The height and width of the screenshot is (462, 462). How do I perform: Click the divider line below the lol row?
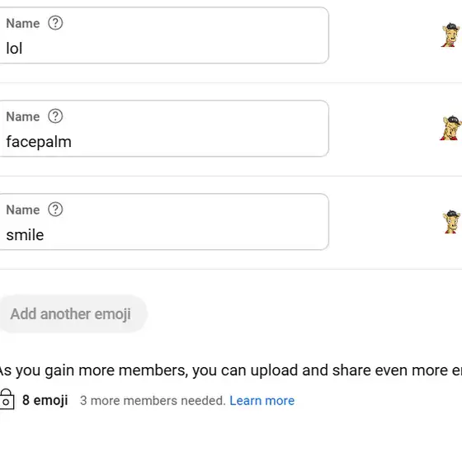pos(231,83)
